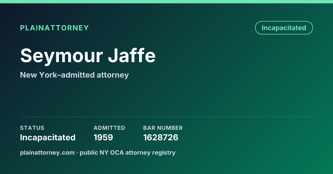Image resolution: width=333 pixels, height=174 pixels.
Task: Click the Seymour Jaffe name heading
Action: (x=88, y=56)
